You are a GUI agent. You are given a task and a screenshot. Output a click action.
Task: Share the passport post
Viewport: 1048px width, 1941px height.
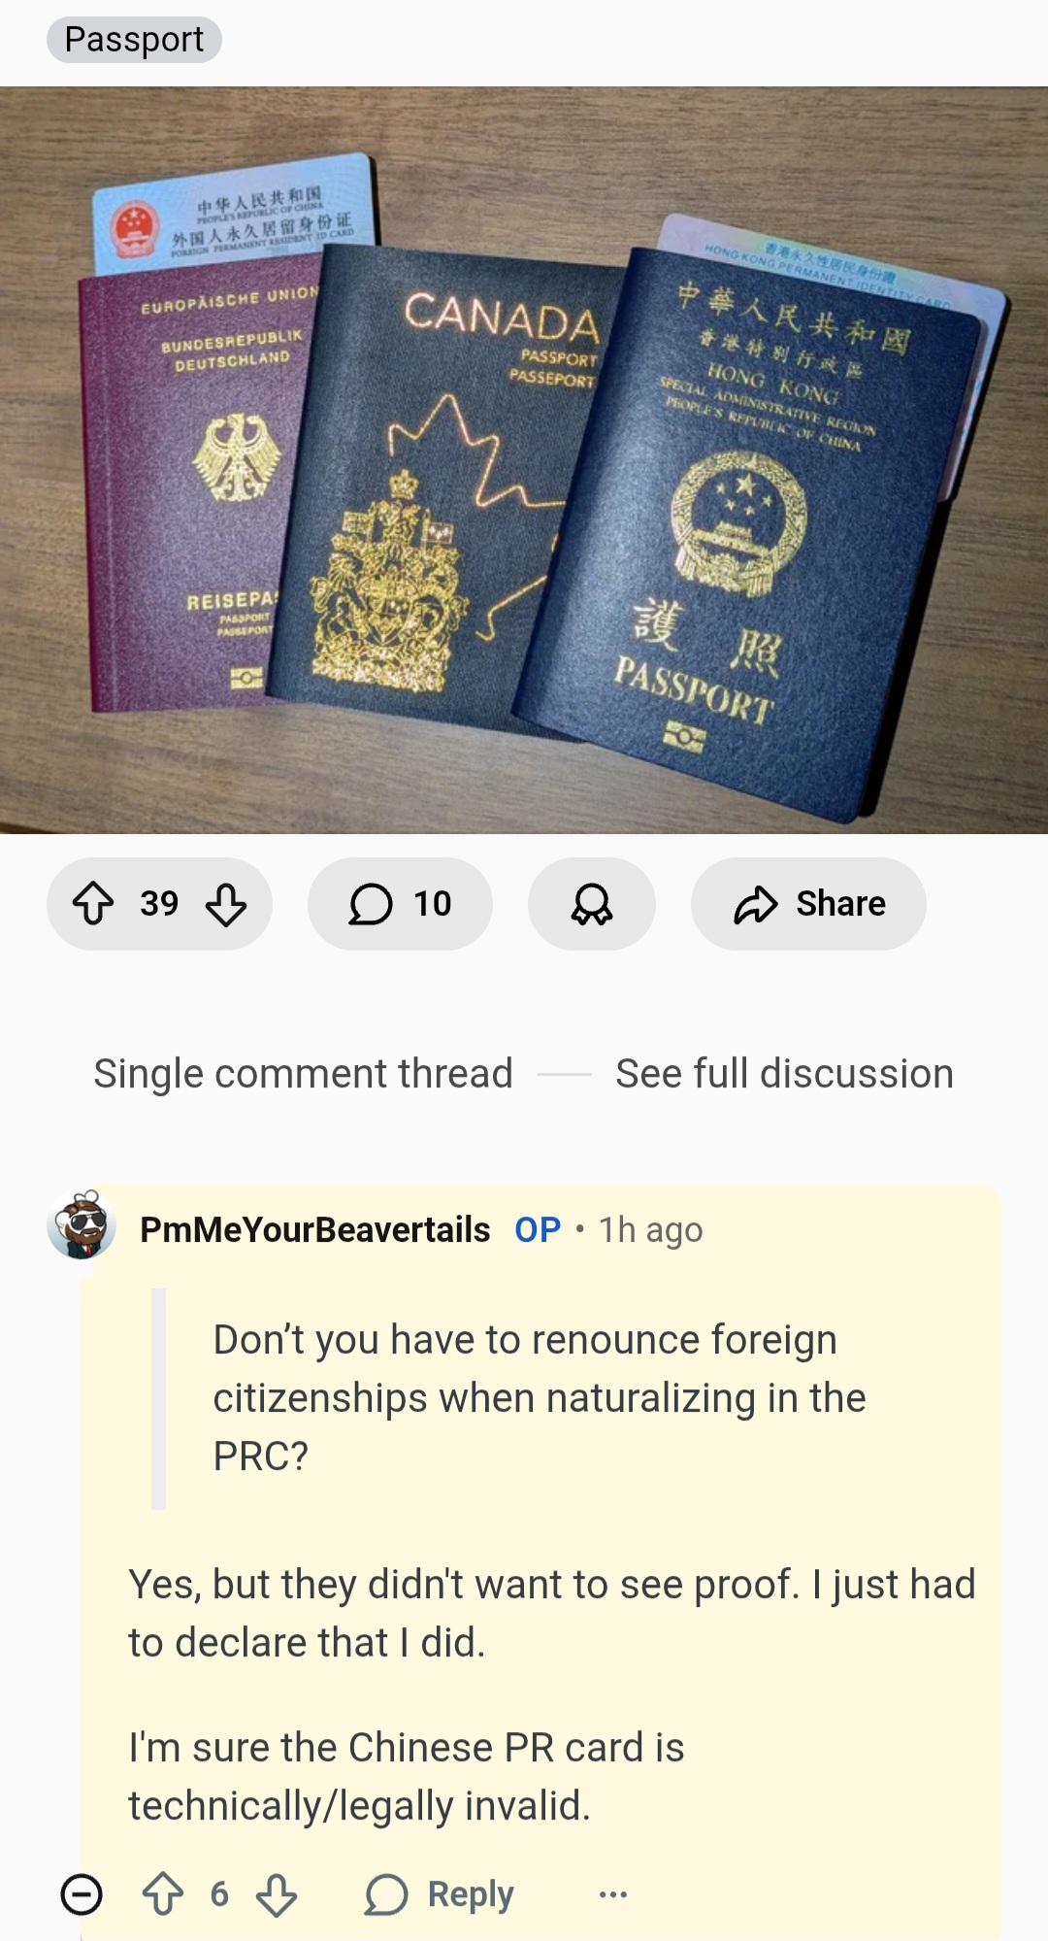[x=808, y=904]
